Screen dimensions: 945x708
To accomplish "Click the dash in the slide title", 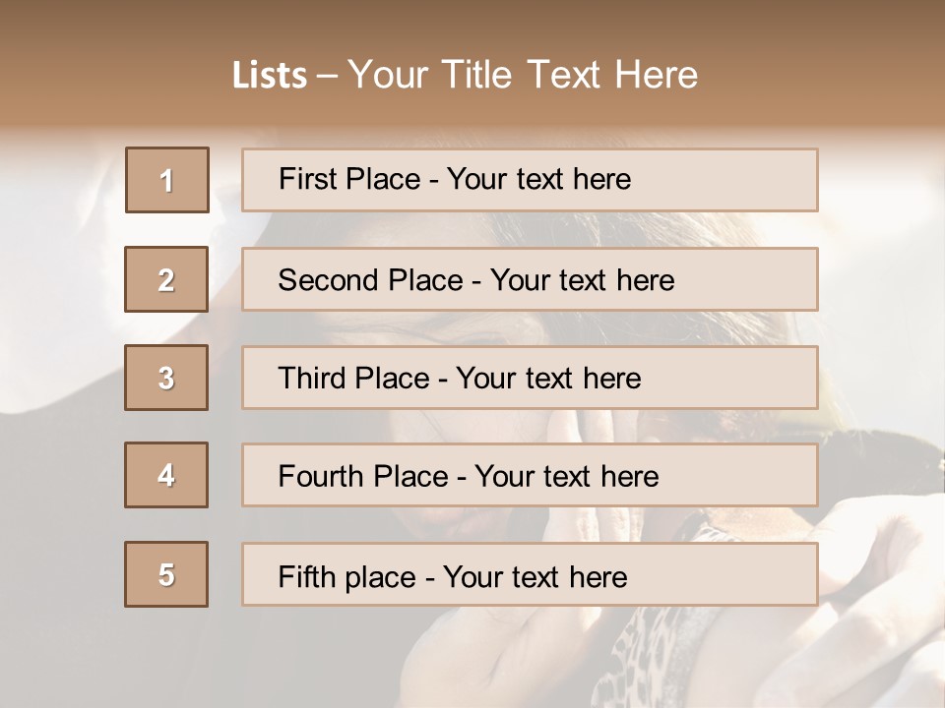I will [327, 76].
